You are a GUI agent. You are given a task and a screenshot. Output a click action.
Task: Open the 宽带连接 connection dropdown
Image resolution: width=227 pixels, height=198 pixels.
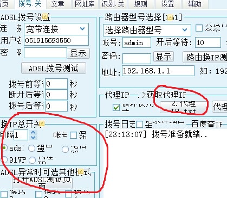click(x=56, y=29)
